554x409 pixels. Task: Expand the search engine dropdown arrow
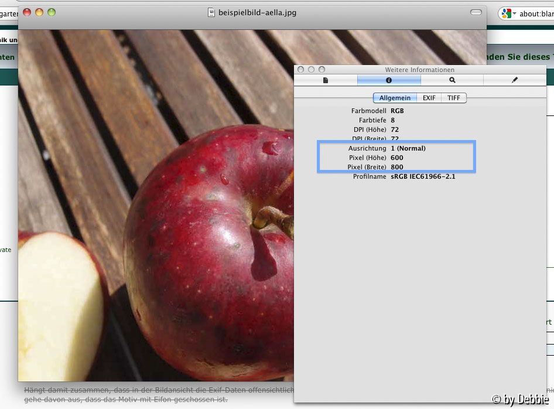pyautogui.click(x=514, y=14)
